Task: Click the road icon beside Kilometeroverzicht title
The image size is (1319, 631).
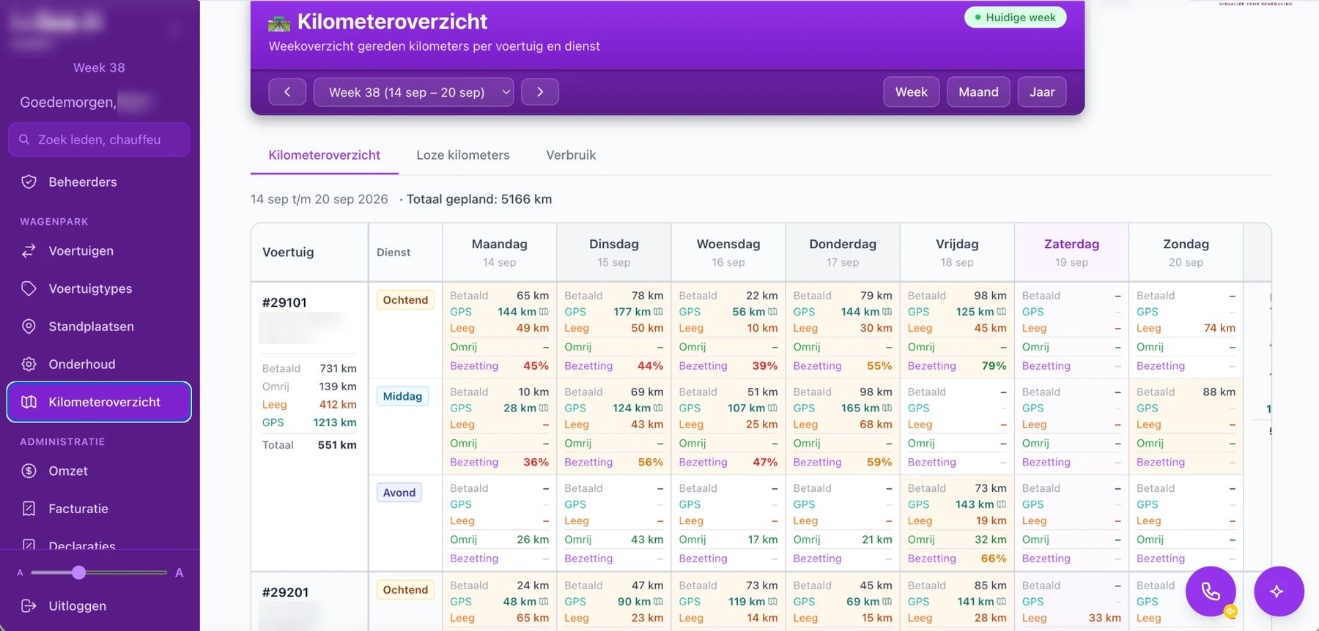Action: 279,23
